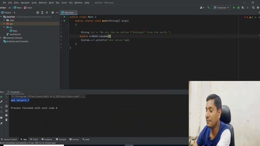Image resolution: width=260 pixels, height=146 pixels.
Task: Open the Problems tool window
Action: tap(47, 140)
